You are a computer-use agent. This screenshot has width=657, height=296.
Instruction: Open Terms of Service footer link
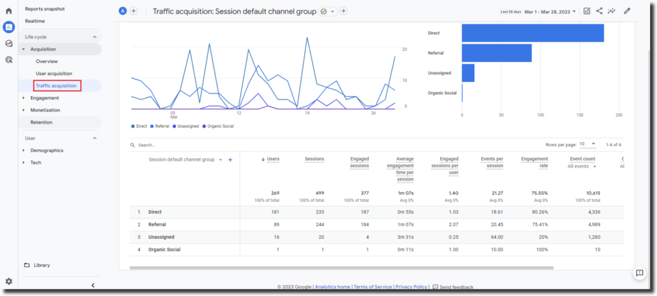[x=373, y=287]
